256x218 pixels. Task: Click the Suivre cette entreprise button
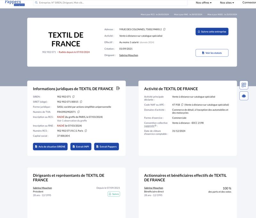[x=212, y=31]
